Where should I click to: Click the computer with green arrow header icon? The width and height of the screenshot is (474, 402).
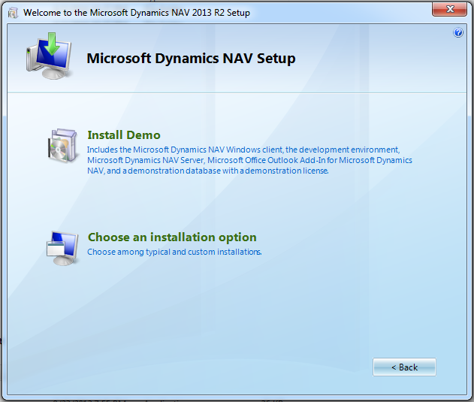[x=50, y=56]
